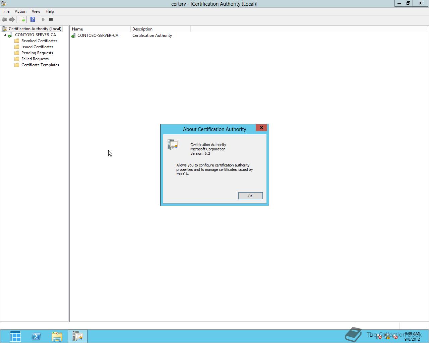
Task: Click 'Version: 6.2' text in dialog
Action: [200, 153]
